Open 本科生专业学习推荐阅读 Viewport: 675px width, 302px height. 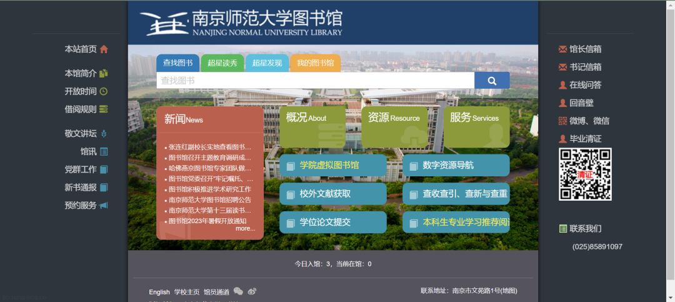(456, 223)
